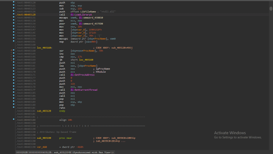273x154 pixels.
Task: Follow the xmmword_437ED0 data reference
Action: 93,24
